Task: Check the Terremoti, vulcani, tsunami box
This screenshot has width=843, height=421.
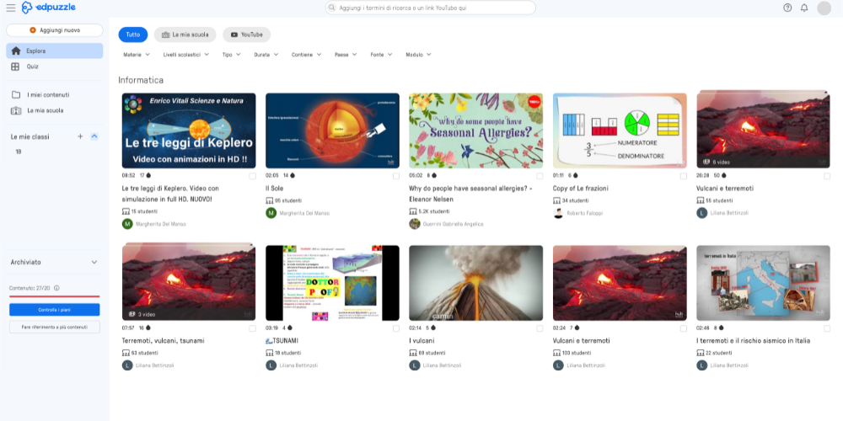Action: (x=253, y=328)
